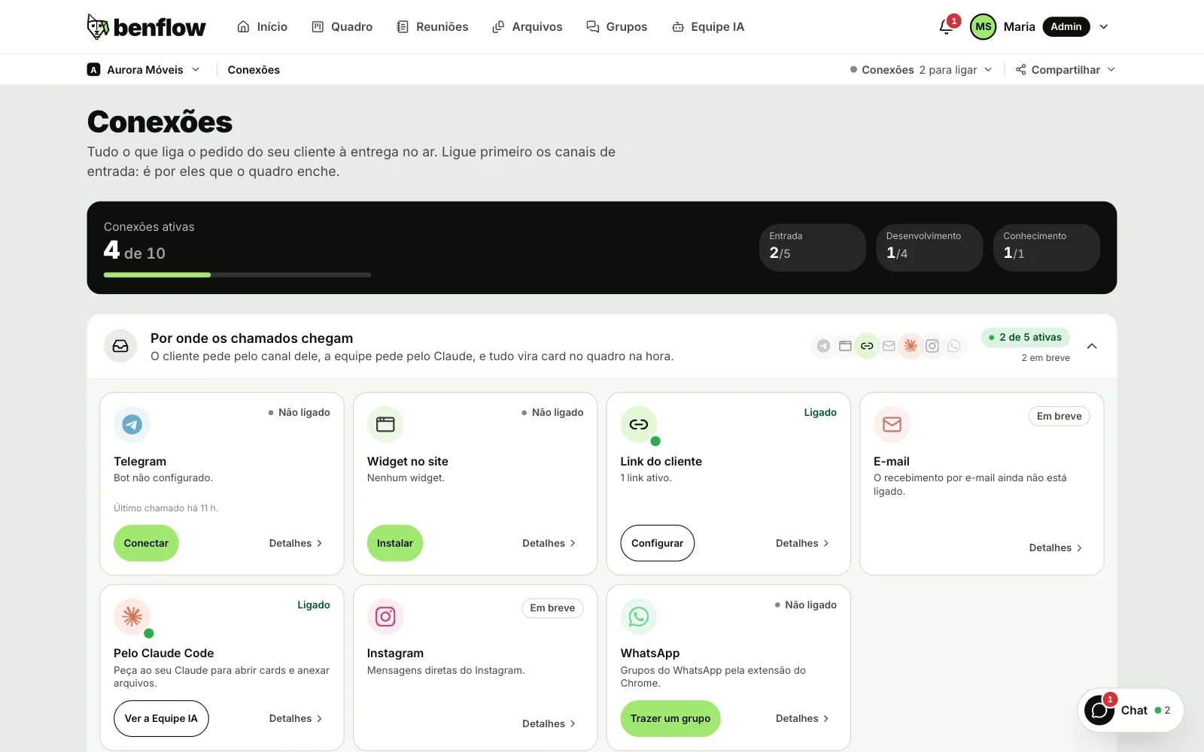Click the small envelope icon in section header

889,346
